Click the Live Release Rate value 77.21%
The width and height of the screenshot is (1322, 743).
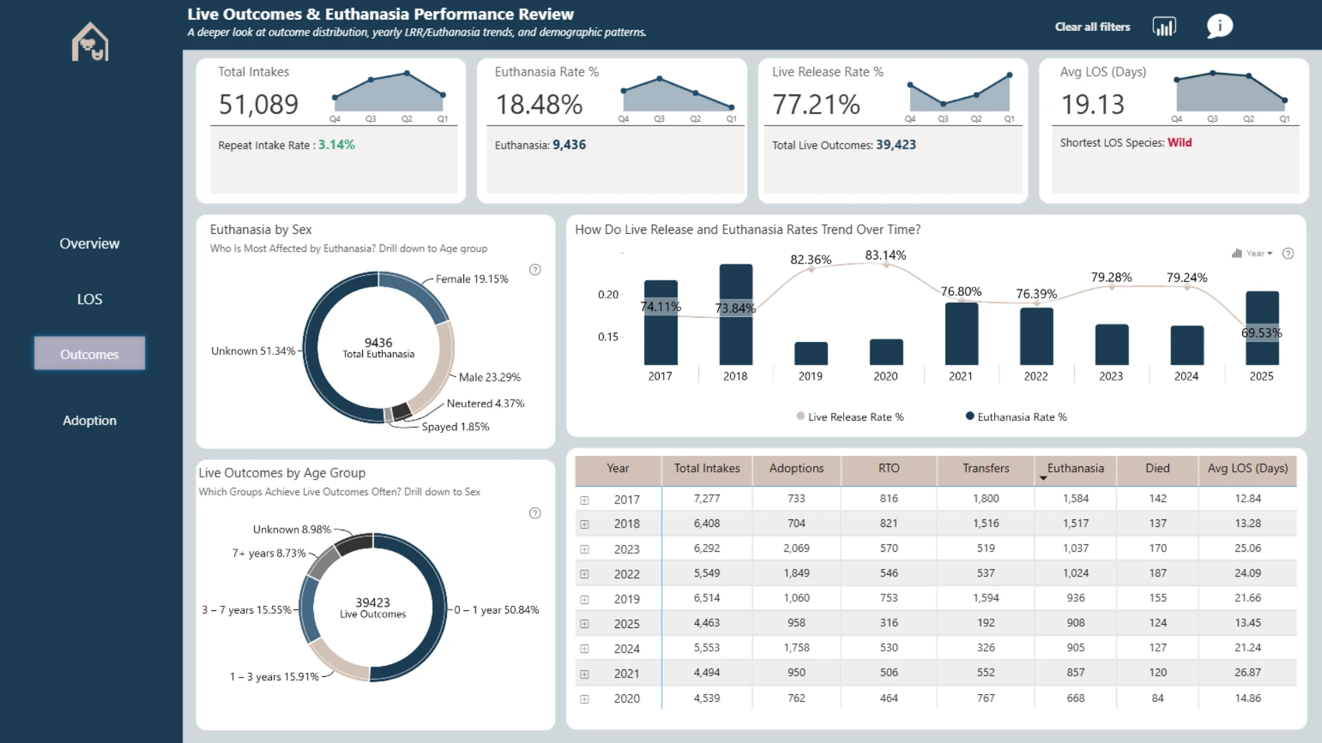pos(816,105)
